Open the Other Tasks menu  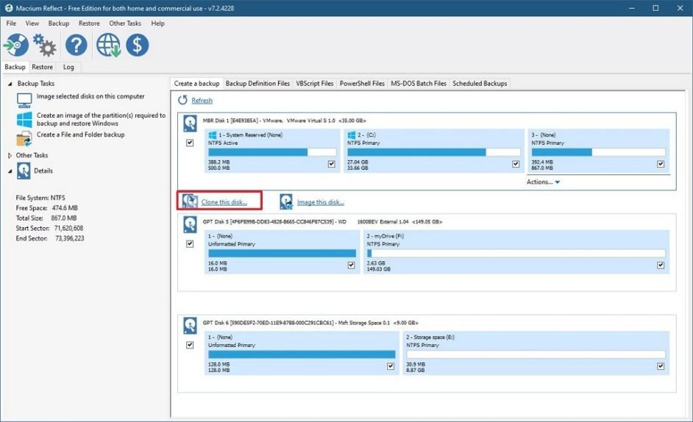(x=124, y=24)
